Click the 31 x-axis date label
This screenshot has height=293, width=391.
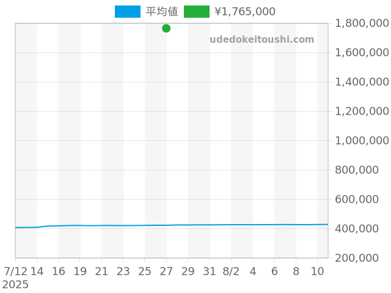(x=209, y=271)
